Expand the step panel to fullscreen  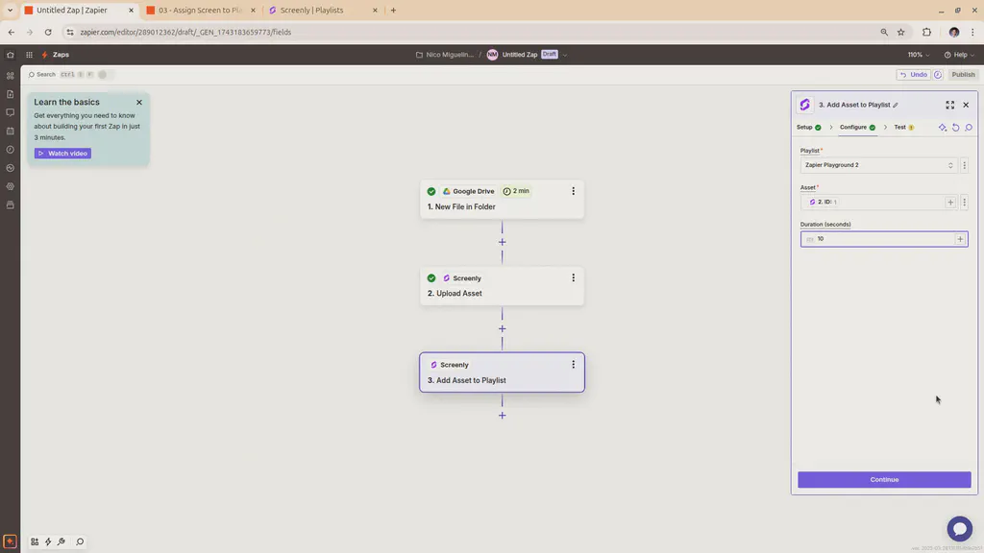(x=950, y=105)
